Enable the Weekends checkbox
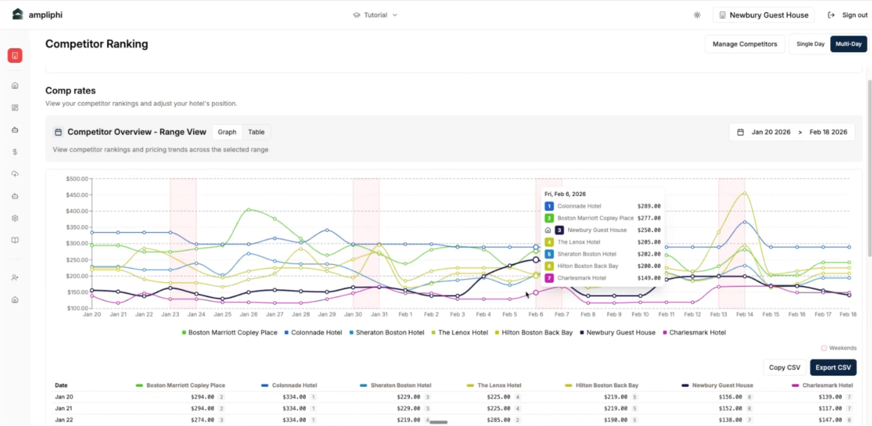872x426 pixels. point(824,348)
